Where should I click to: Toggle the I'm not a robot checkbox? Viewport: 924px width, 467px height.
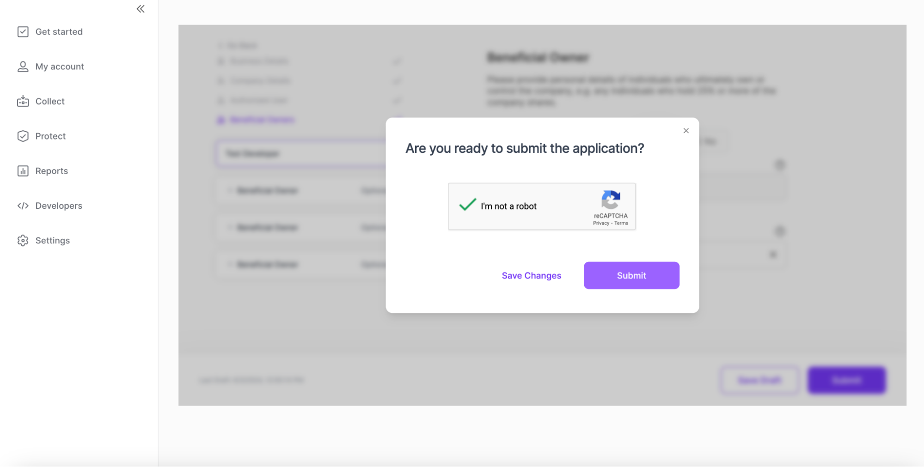tap(467, 205)
